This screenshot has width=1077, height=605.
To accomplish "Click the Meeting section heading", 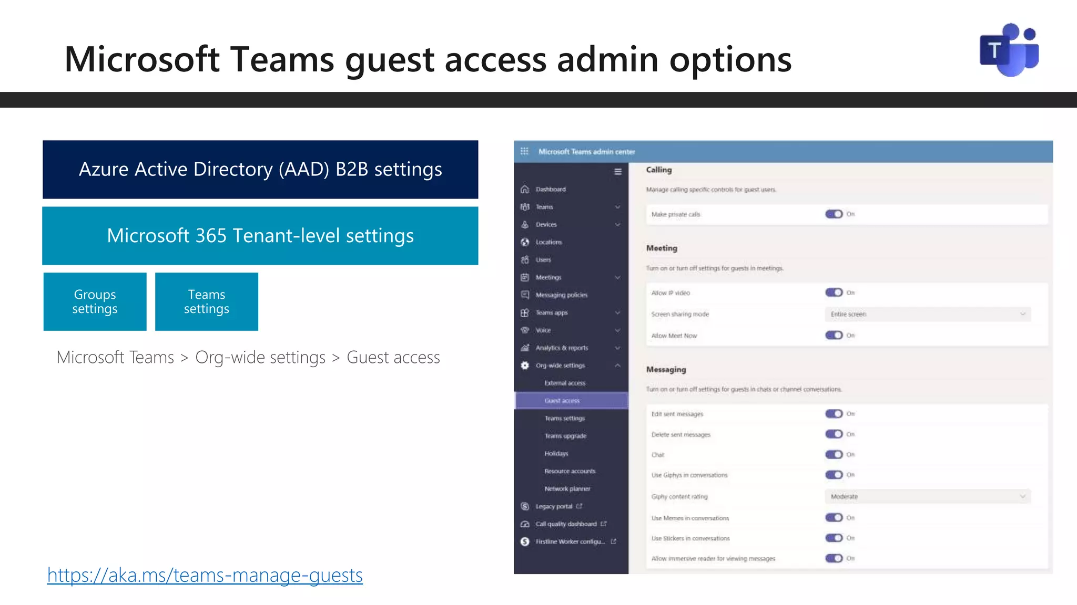I will [662, 248].
